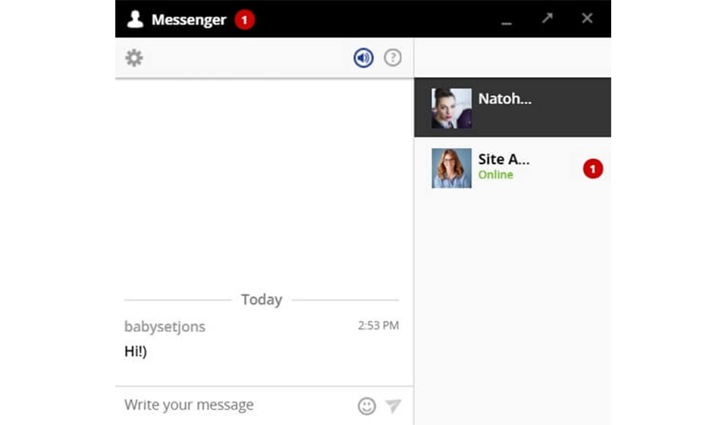Mute notification sounds with speaker icon
This screenshot has width=728, height=425.
click(x=364, y=58)
